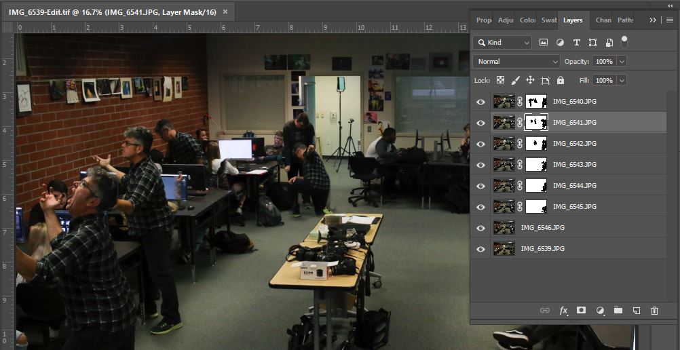Turn layer filtering on or off switch
Image resolution: width=680 pixels, height=350 pixels.
[624, 41]
